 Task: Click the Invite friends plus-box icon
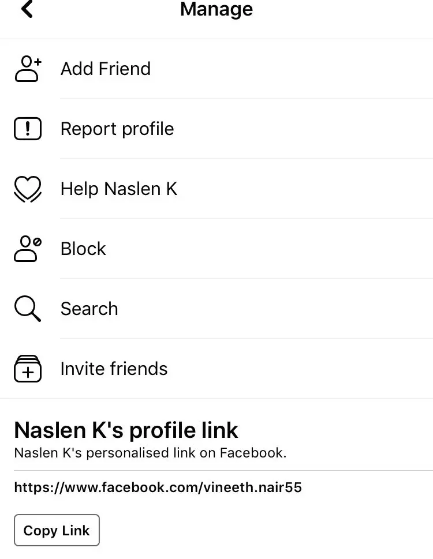28,369
